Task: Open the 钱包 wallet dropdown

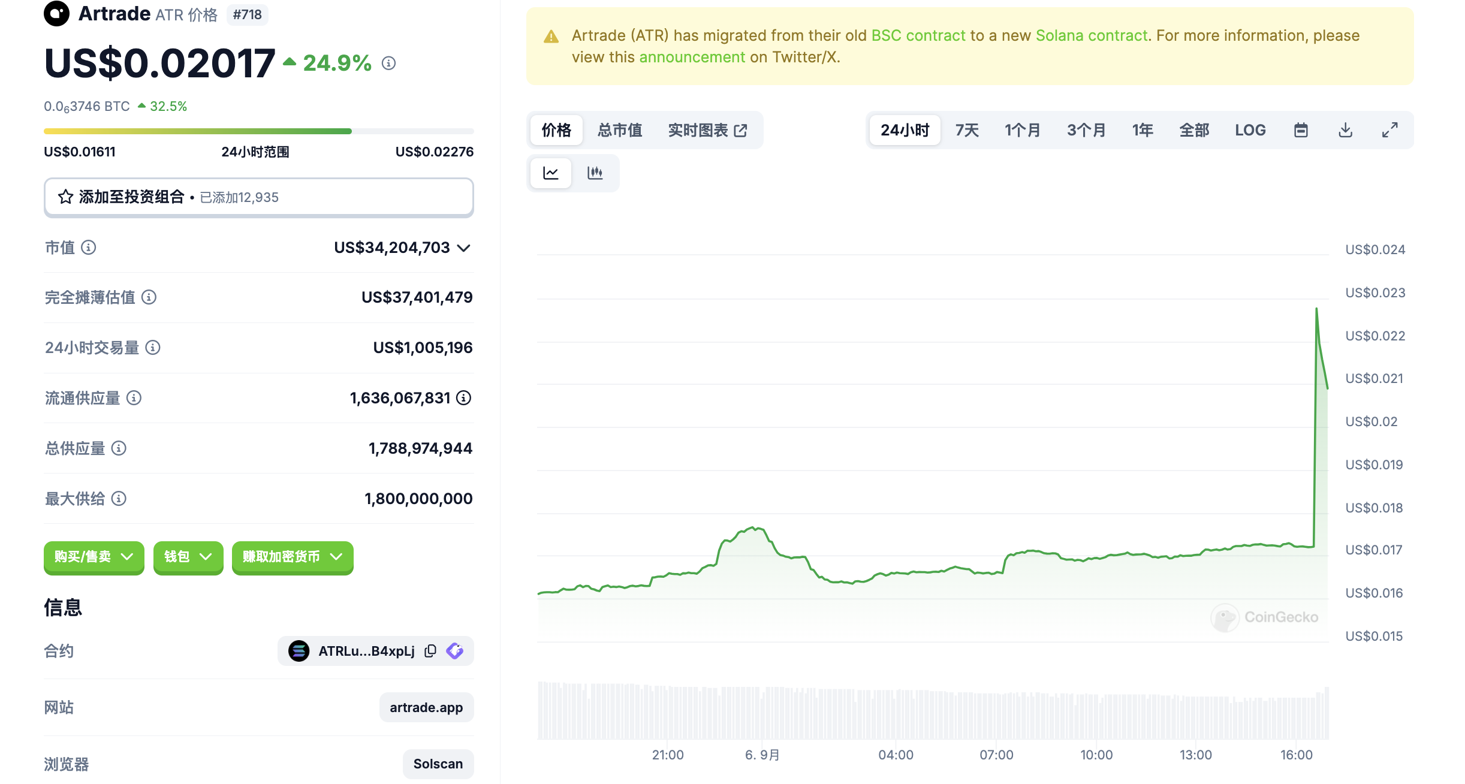Action: 188,557
